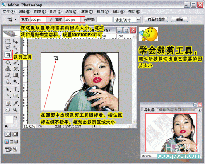
Task: Open the document status bar flyout arrow
Action: point(95,126)
